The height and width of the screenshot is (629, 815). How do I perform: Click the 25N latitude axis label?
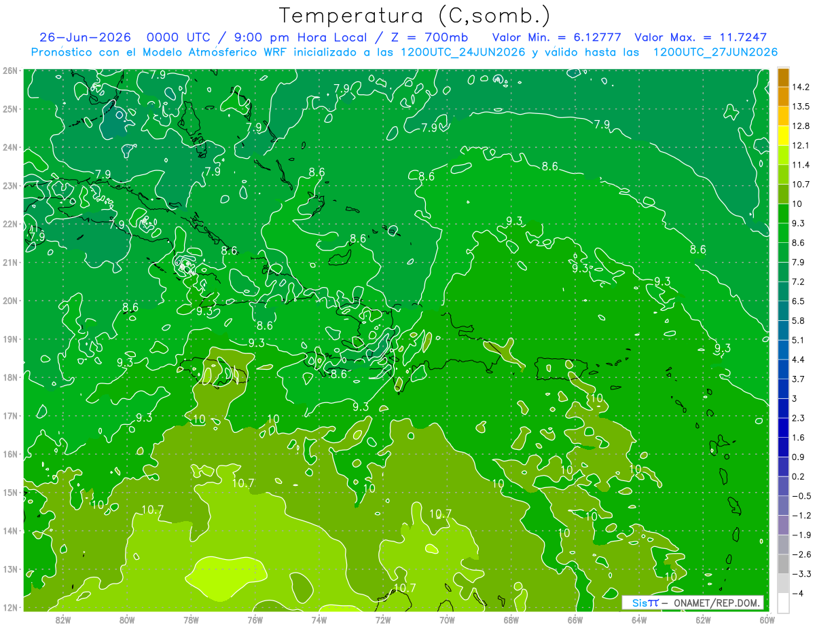tap(10, 109)
